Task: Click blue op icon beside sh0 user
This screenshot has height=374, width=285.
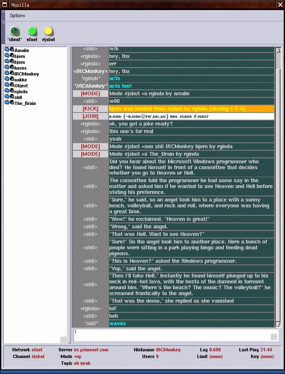Action: click(7, 97)
